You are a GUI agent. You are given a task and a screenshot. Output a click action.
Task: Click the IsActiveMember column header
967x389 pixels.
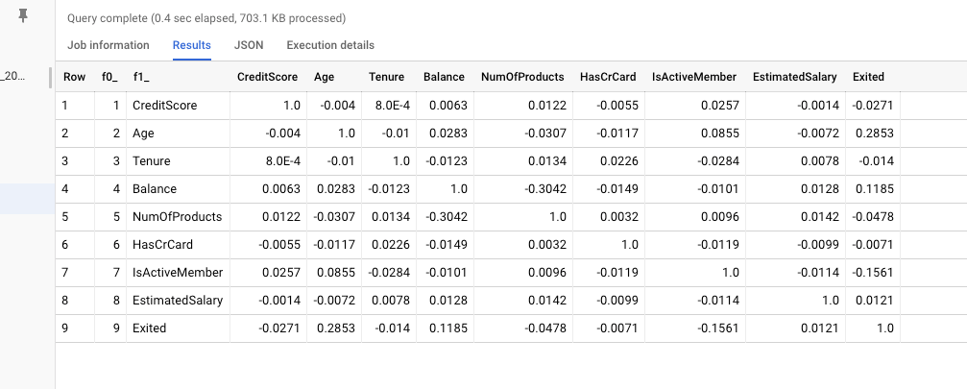(x=694, y=77)
